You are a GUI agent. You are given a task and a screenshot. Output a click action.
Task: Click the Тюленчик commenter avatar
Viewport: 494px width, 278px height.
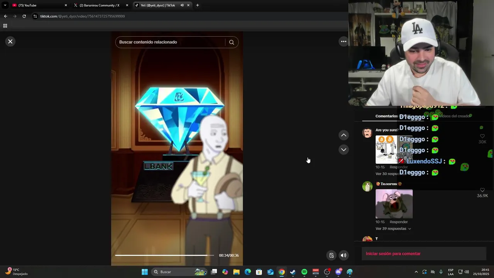[x=367, y=186]
